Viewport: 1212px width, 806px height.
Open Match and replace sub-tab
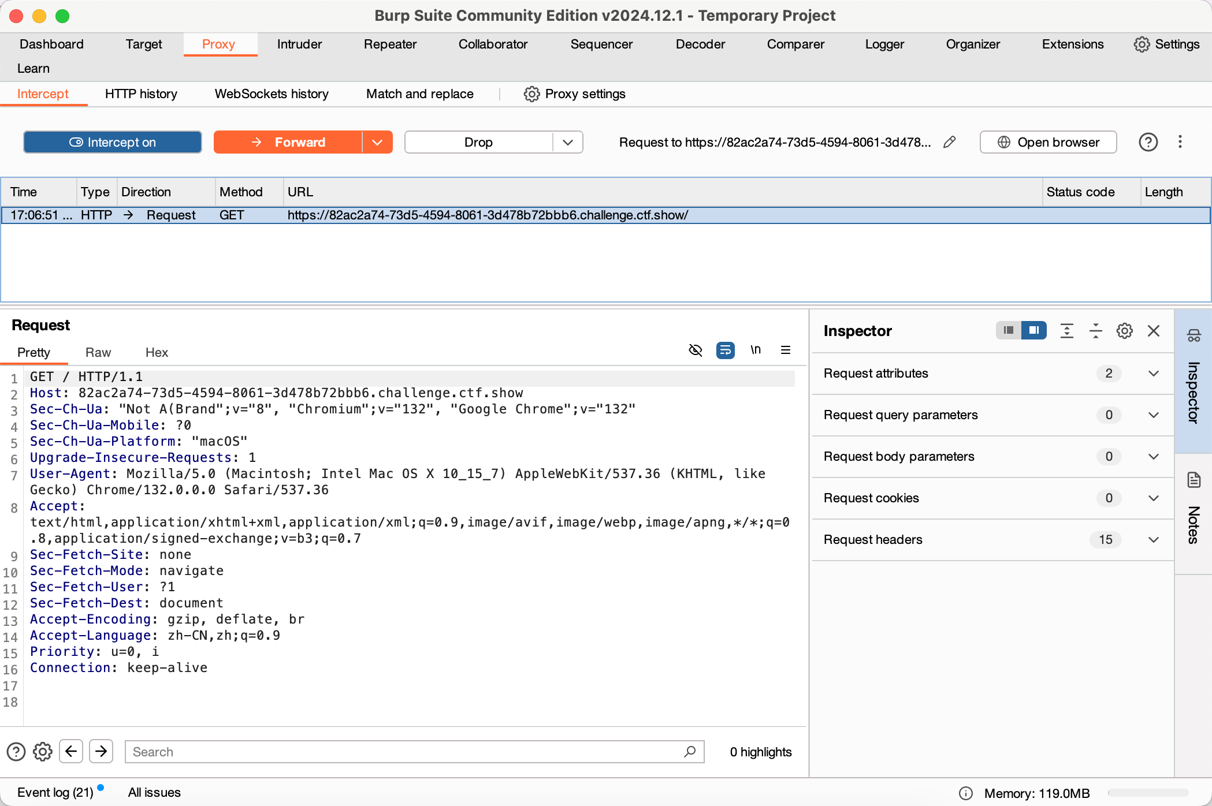click(x=420, y=94)
